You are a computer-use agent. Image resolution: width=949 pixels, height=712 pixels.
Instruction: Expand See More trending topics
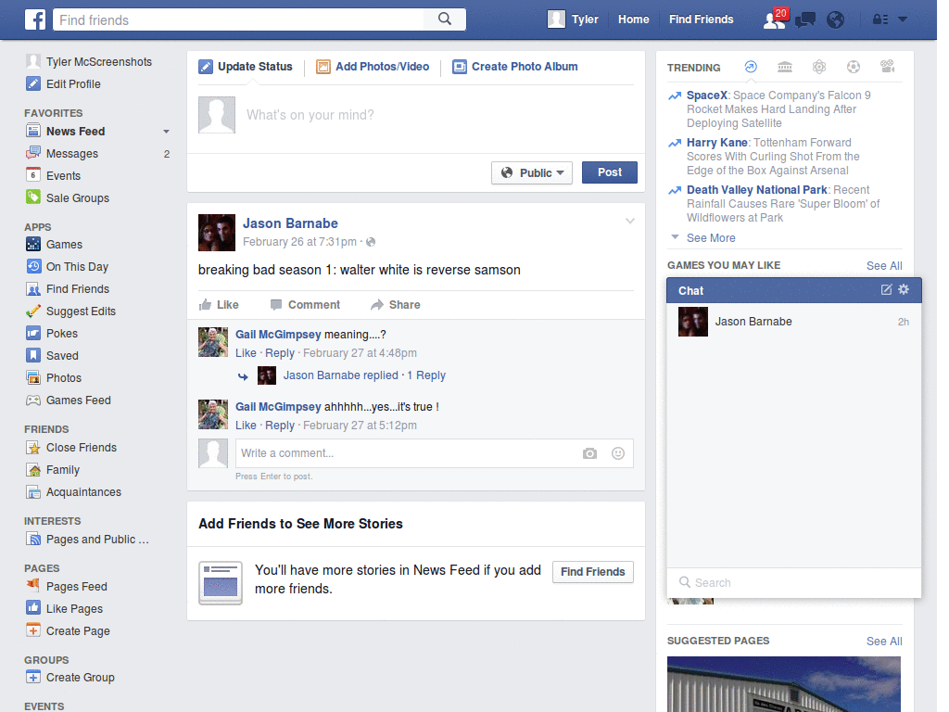click(x=711, y=238)
